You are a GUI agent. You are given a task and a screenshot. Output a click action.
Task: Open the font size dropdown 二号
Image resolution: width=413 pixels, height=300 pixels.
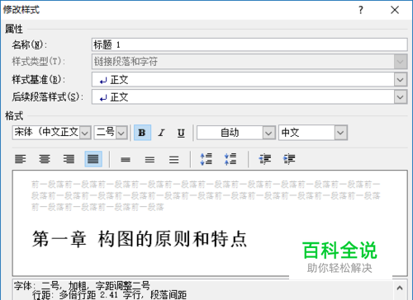click(121, 133)
